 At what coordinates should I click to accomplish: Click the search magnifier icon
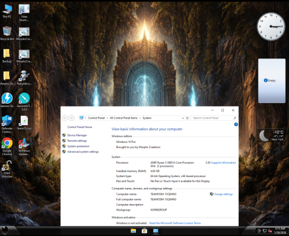[235, 118]
